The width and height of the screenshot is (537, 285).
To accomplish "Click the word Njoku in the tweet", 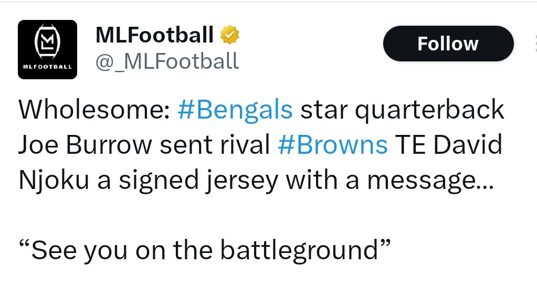I will tap(54, 180).
